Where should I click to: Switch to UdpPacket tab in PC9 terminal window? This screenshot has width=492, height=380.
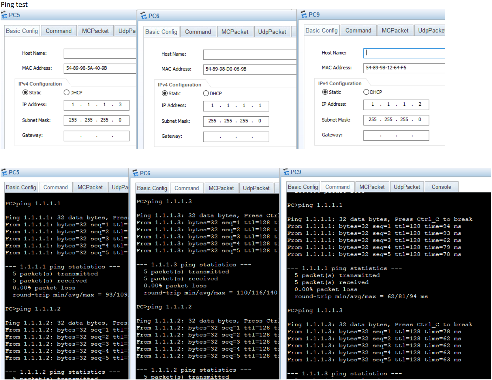coord(407,187)
